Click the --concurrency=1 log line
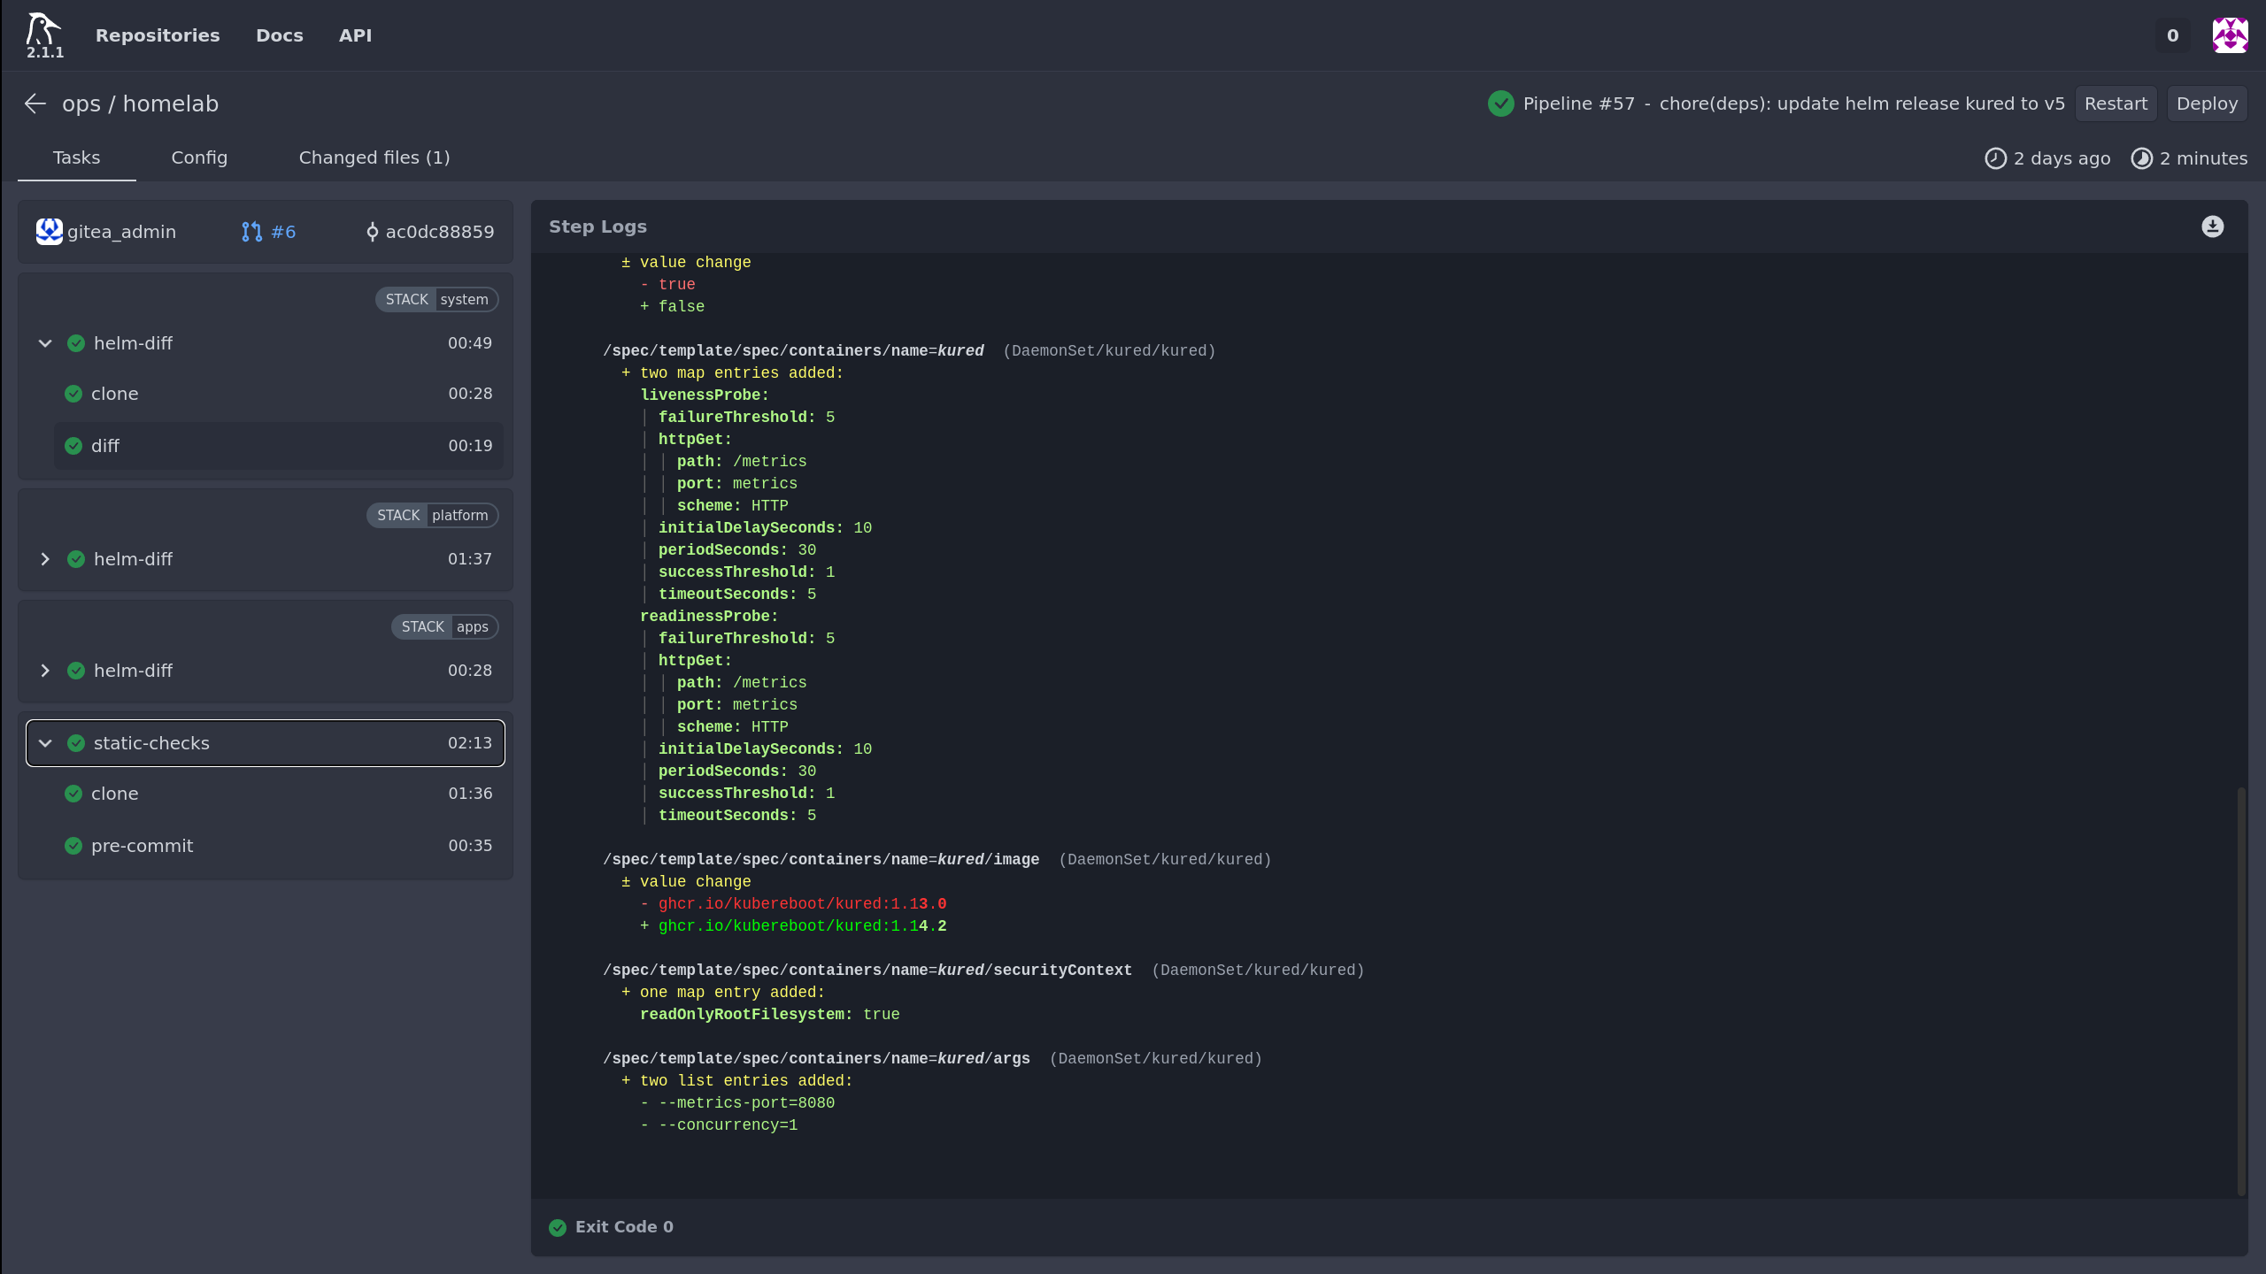2266x1274 pixels. (x=719, y=1125)
